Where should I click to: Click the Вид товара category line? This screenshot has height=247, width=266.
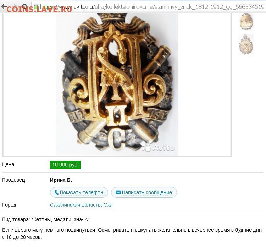click(x=46, y=220)
